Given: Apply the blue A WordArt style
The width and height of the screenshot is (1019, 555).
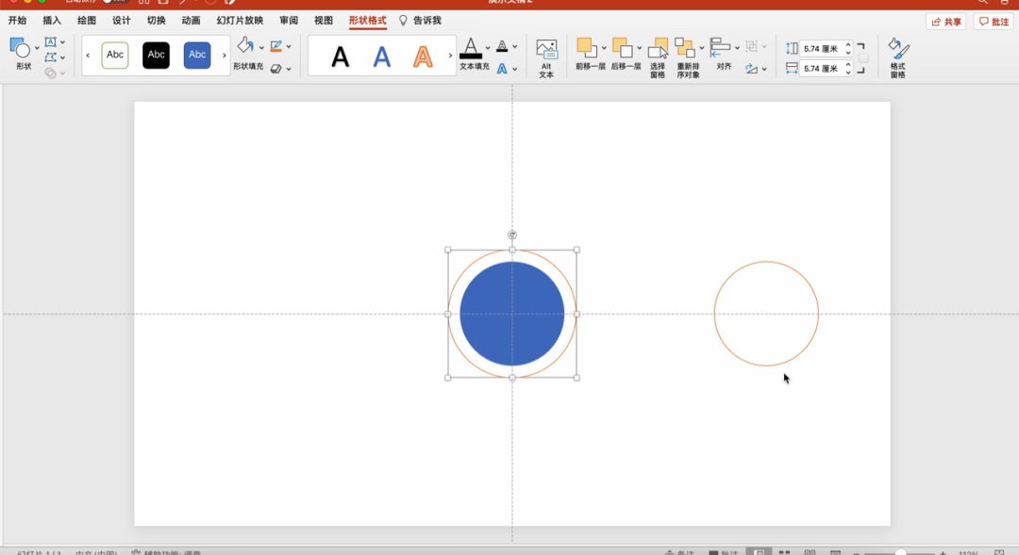Looking at the screenshot, I should coord(381,57).
